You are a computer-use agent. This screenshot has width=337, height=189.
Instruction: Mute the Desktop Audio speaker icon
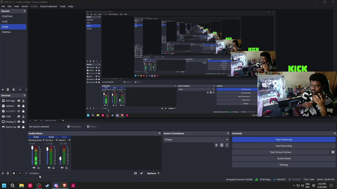tap(34, 168)
